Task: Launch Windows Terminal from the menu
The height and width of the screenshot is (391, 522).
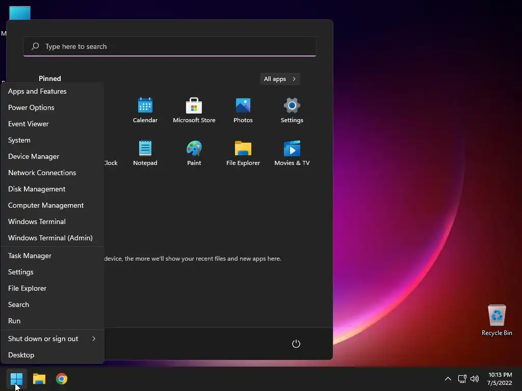Action: point(53,222)
